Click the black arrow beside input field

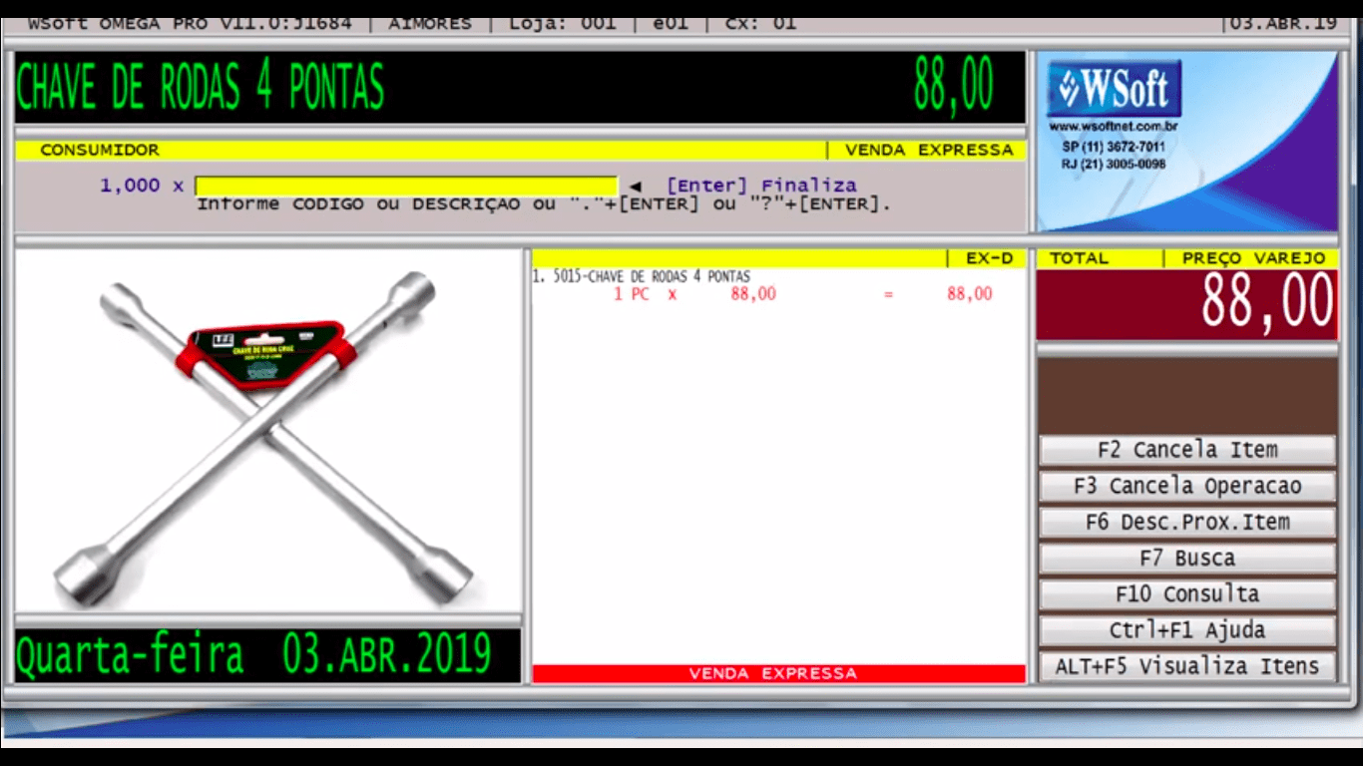(635, 187)
